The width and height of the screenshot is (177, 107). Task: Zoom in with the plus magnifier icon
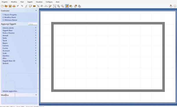point(58,6)
